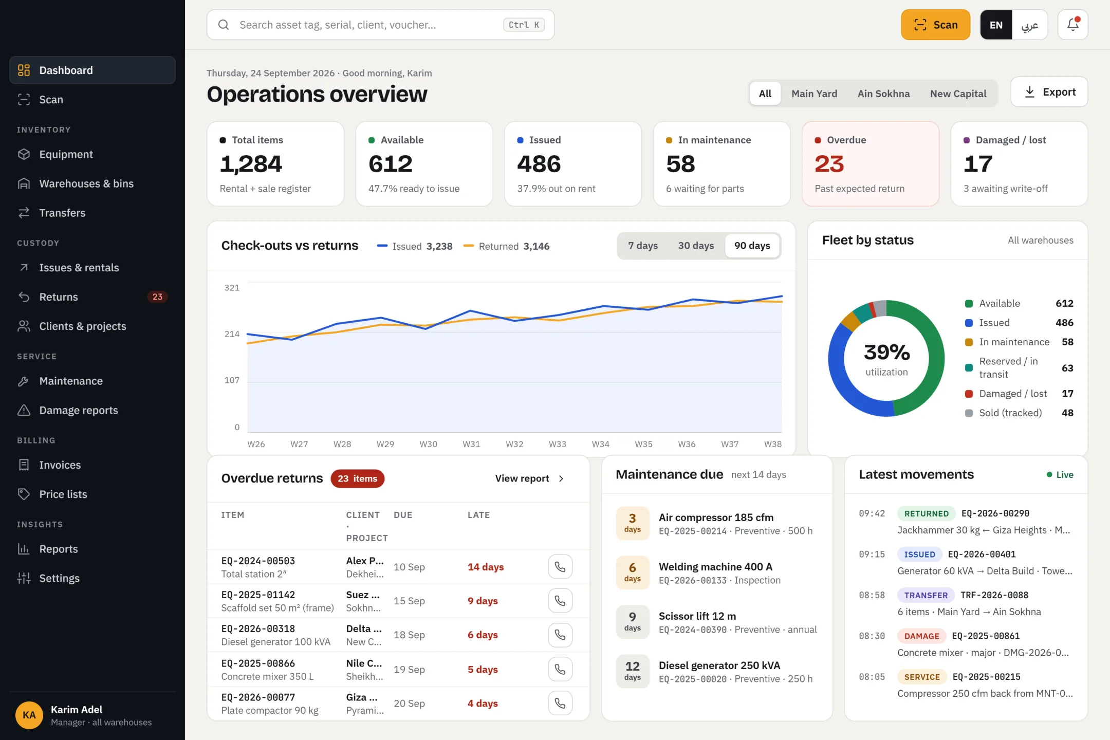The width and height of the screenshot is (1110, 740).
Task: Filter to New Capital warehouse
Action: (x=958, y=94)
